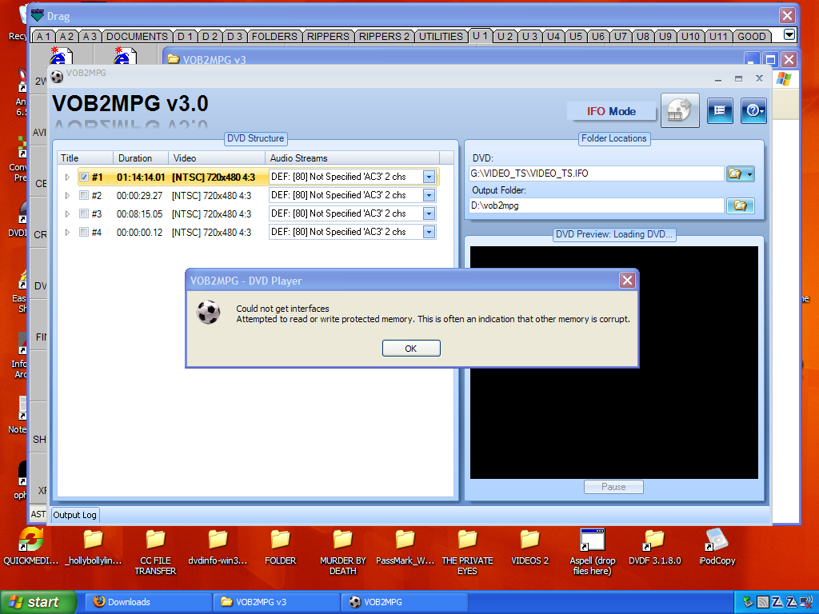Click the folder icon in VOB2MPG v3 title bar
Image resolution: width=819 pixels, height=614 pixels.
(174, 59)
